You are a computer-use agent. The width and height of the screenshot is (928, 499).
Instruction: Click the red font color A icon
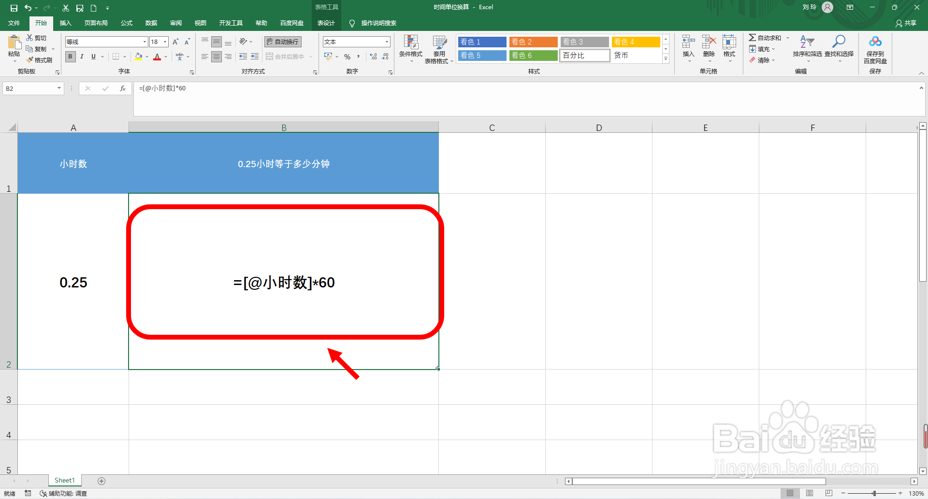(x=157, y=57)
